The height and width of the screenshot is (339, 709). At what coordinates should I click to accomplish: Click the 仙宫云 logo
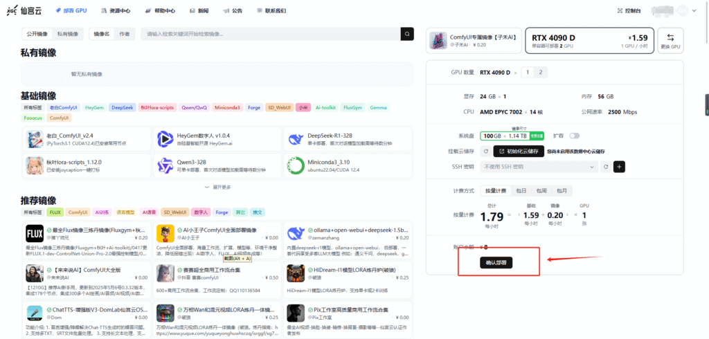point(24,10)
